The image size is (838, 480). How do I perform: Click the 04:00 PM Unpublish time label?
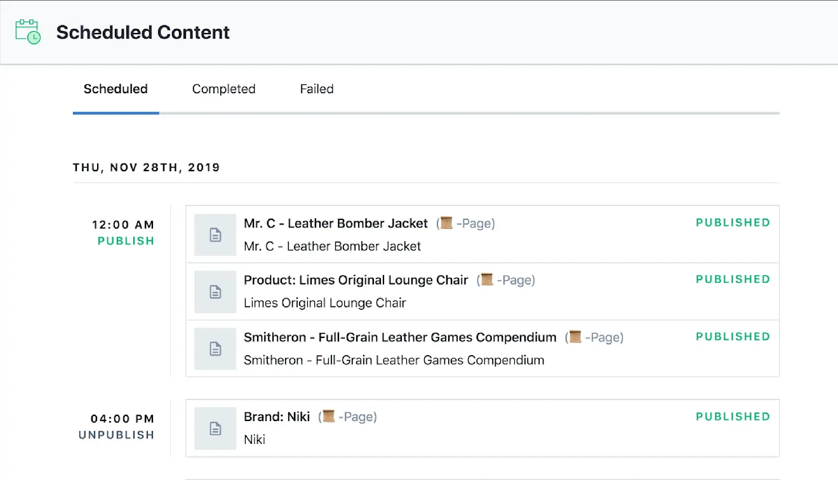pos(123,419)
